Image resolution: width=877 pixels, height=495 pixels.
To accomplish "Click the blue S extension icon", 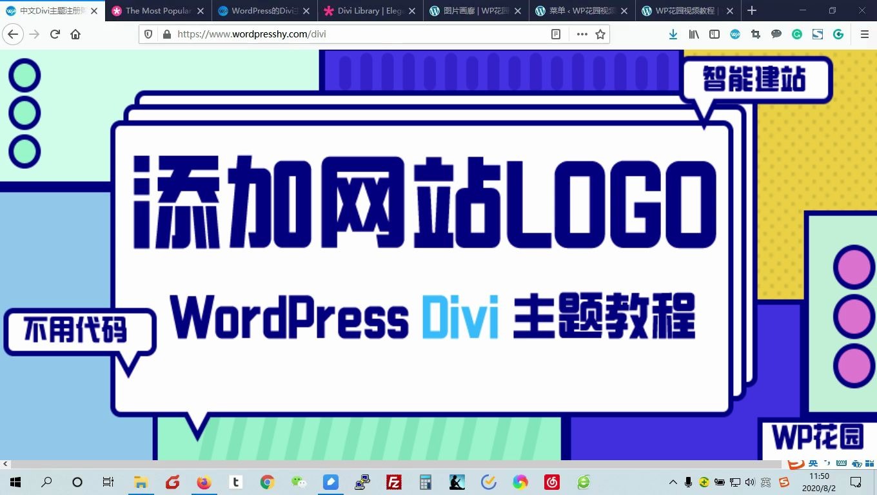I will [x=818, y=34].
